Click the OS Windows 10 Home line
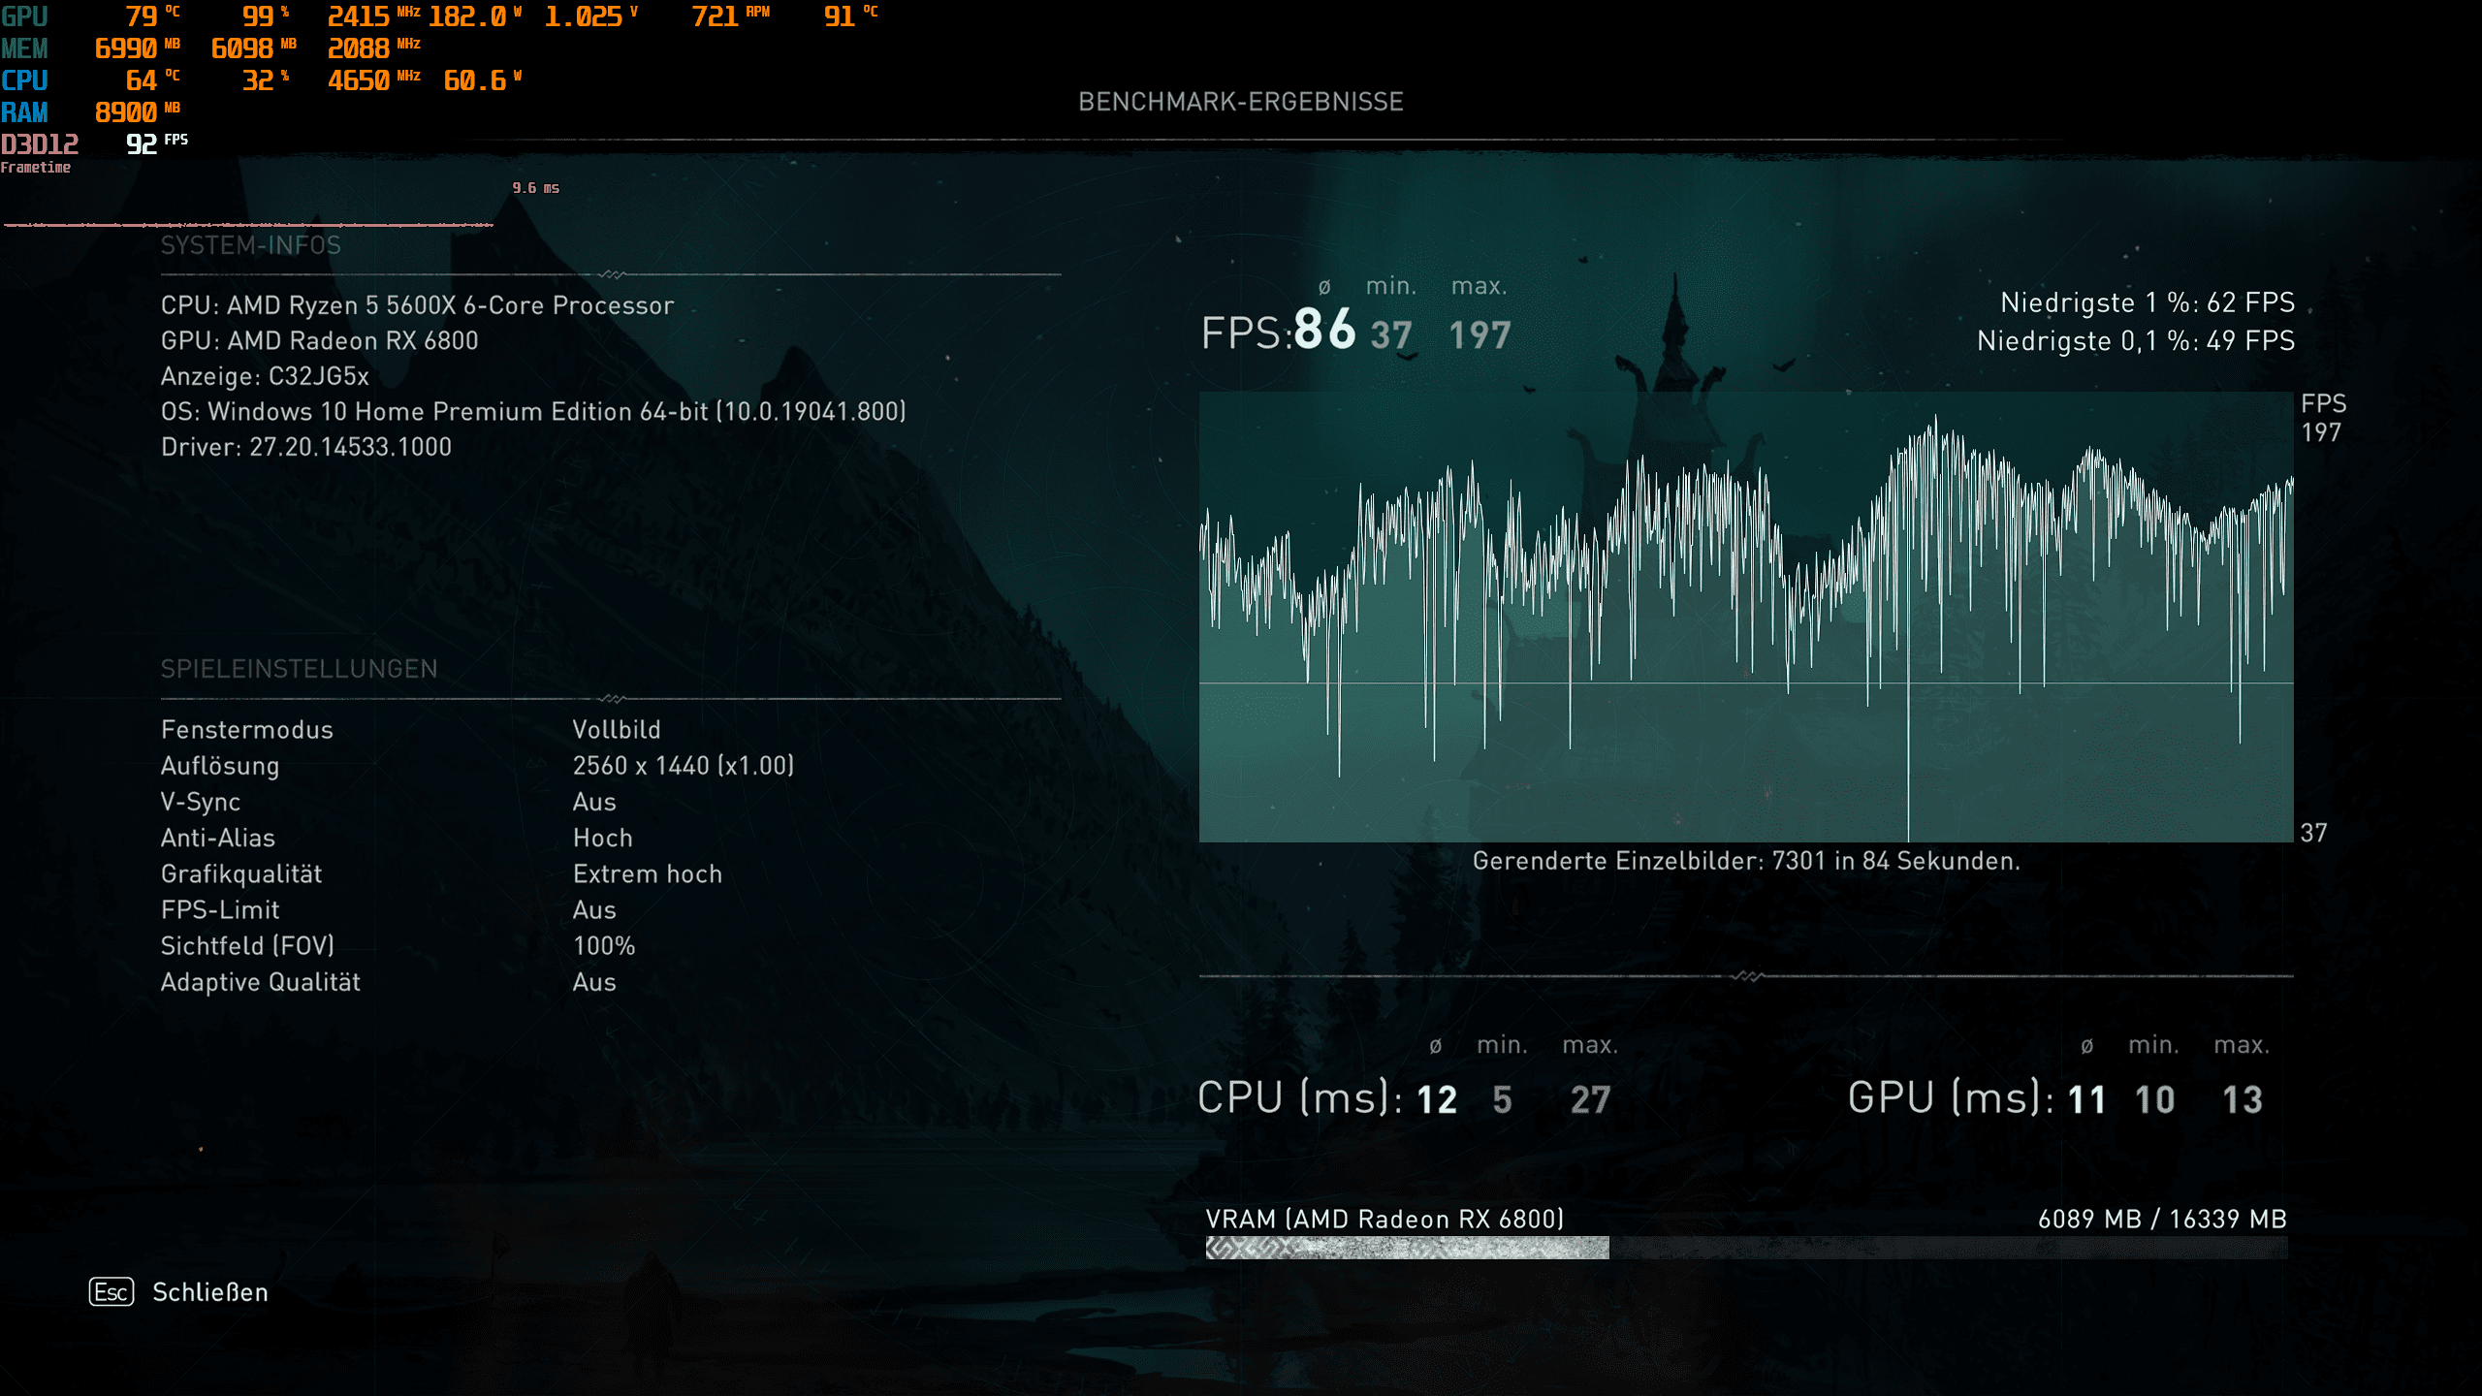Screen dimensions: 2482x1396 (x=533, y=411)
